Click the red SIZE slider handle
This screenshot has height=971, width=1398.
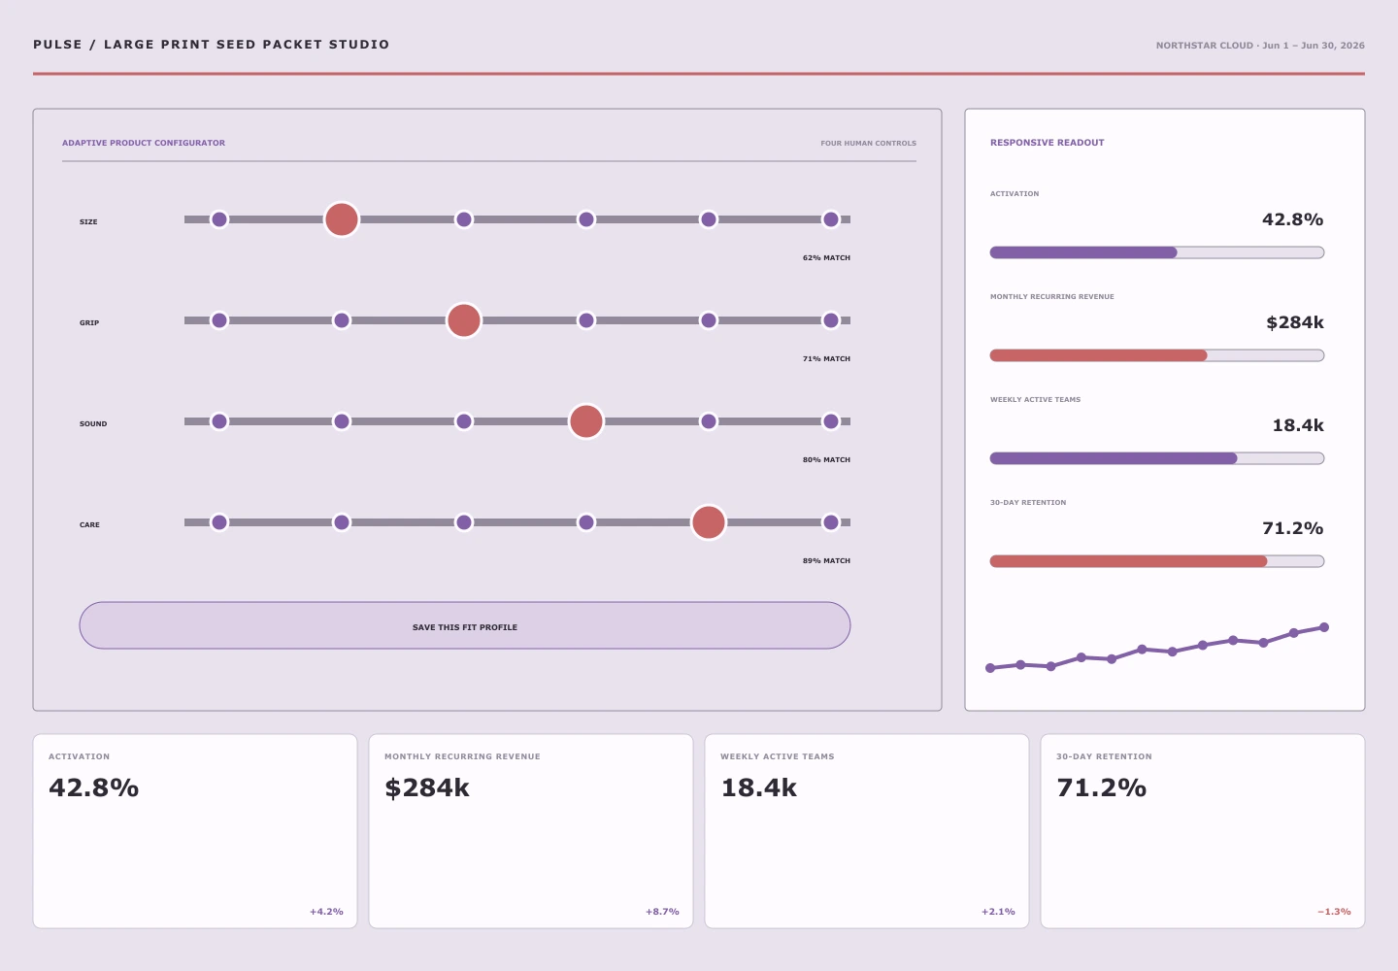click(x=342, y=219)
